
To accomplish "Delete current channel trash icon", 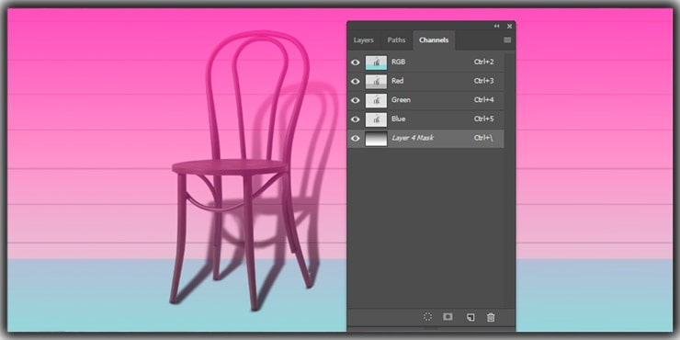I will (491, 317).
